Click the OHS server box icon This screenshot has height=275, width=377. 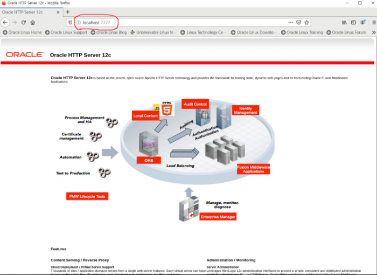coord(148,144)
